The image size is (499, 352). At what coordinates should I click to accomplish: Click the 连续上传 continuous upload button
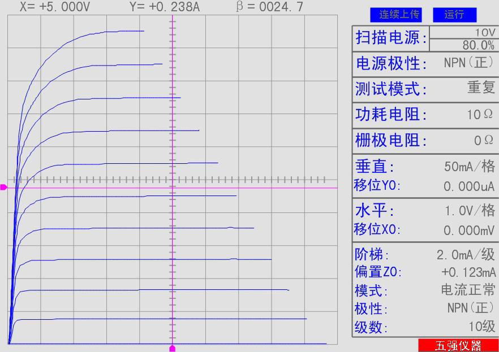[395, 15]
